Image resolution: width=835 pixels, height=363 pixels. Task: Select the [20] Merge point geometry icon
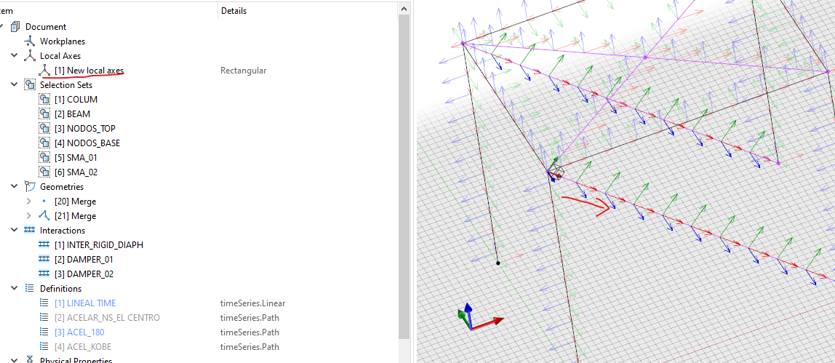[44, 202]
